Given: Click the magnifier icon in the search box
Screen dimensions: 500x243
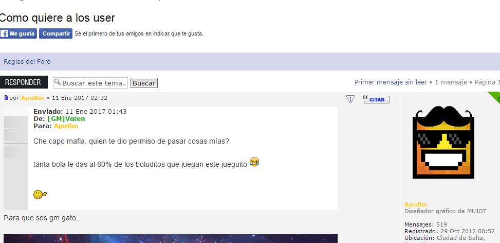Looking at the screenshot, I should tap(58, 82).
